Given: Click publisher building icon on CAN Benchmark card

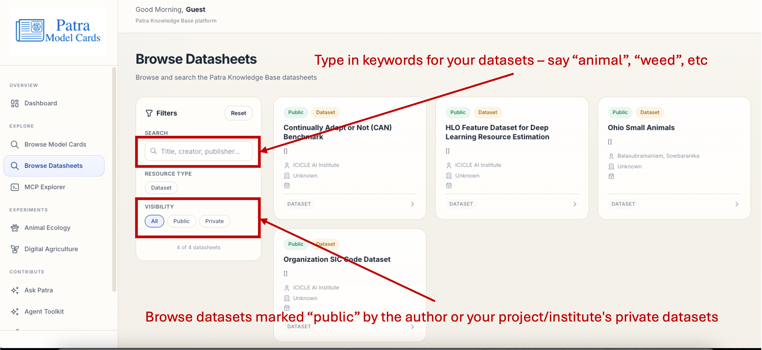Looking at the screenshot, I should pyautogui.click(x=287, y=176).
